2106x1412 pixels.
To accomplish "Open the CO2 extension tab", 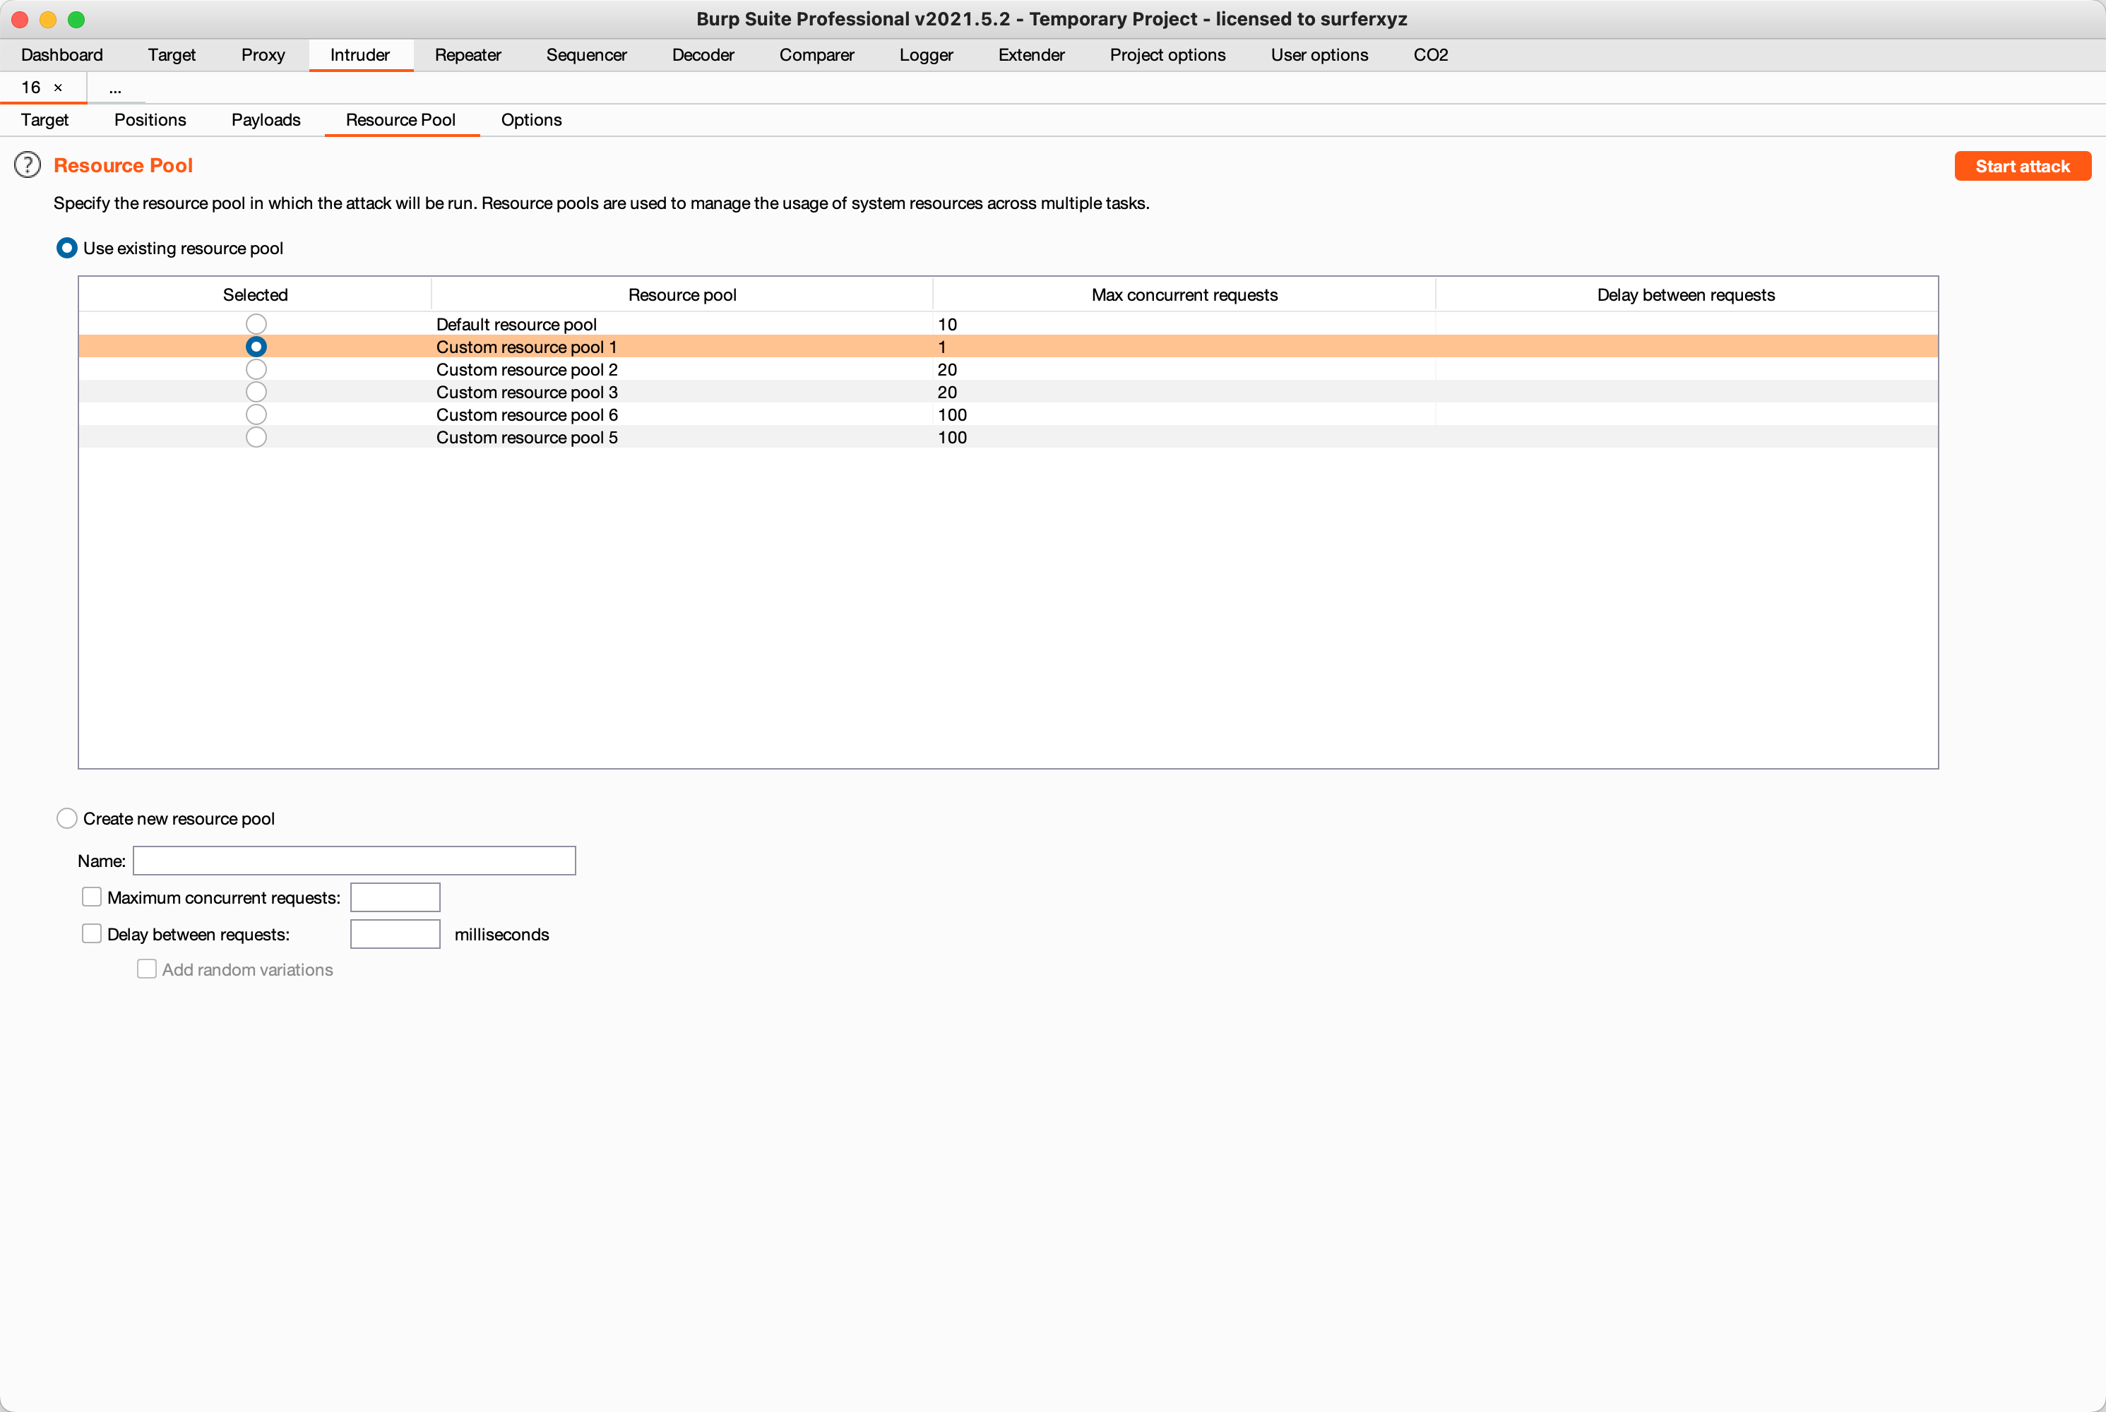I will click(1429, 55).
